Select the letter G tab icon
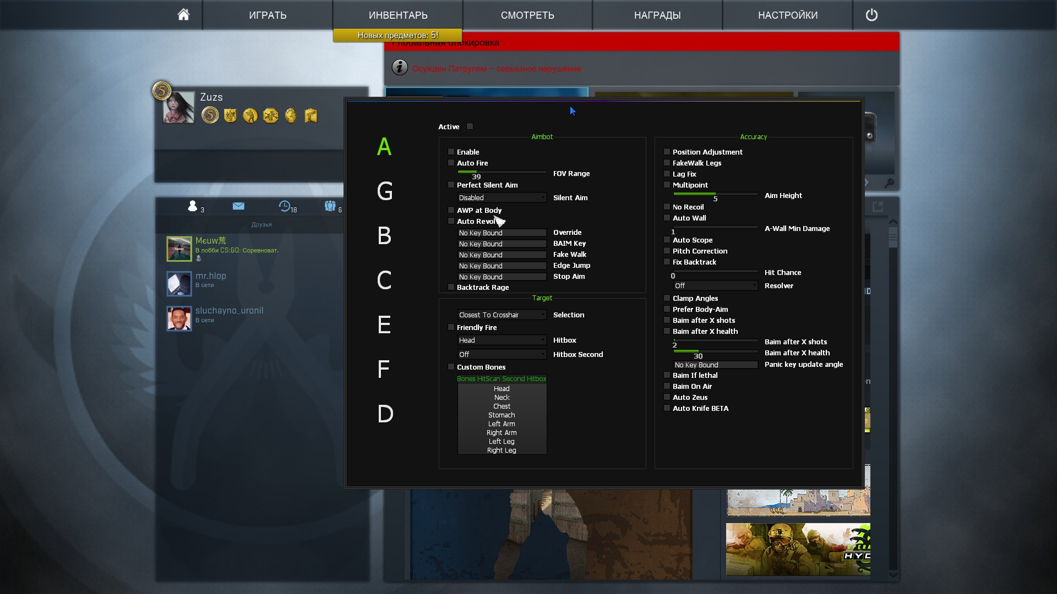 pos(384,191)
